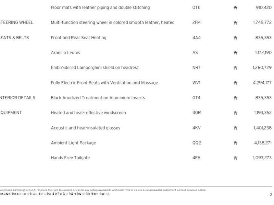Image resolution: width=274 pixels, height=205 pixels.
Task: Click the Hands Free Tailgate entry
Action: click(x=70, y=158)
